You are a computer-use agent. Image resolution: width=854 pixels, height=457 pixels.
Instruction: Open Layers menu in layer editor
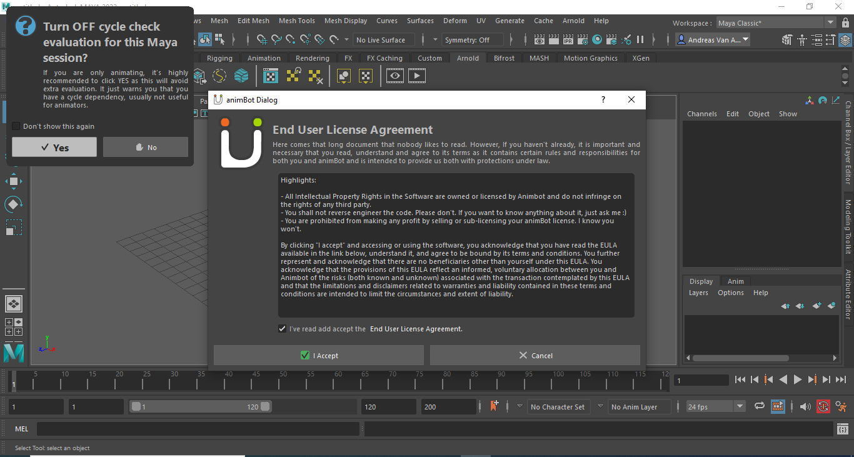698,293
